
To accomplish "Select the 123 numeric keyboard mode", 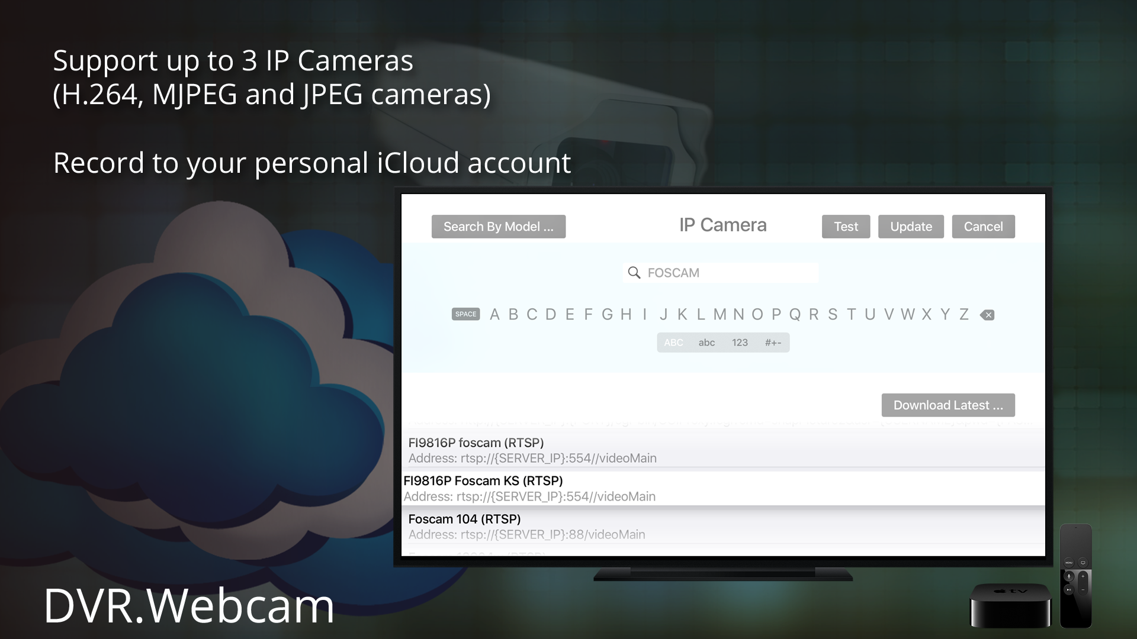I will (740, 343).
